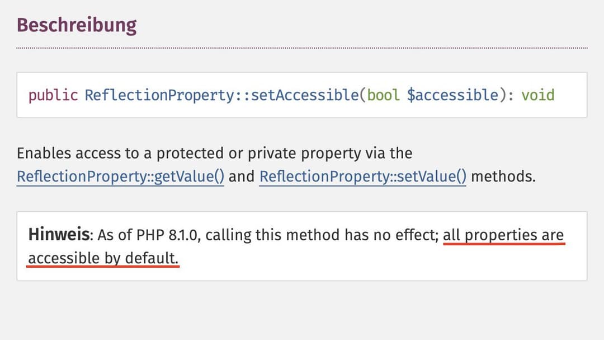Open the ReflectionProperty::setValue() link
Viewport: 604px width, 340px height.
362,177
